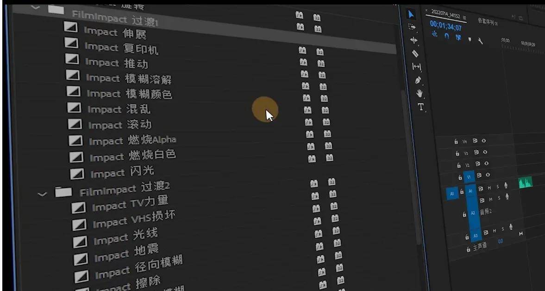This screenshot has width=545, height=291.
Task: Solo the A3 audio track
Action: click(502, 229)
